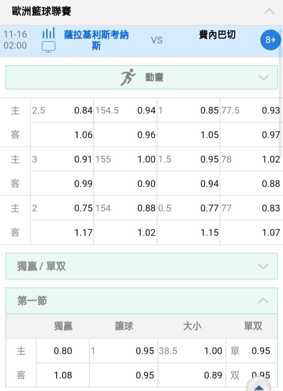Collapse the 歐洲籃球聯賽 league section
The image size is (283, 391).
pos(269,11)
